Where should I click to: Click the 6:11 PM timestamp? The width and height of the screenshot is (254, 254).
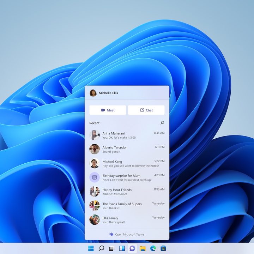(160, 147)
